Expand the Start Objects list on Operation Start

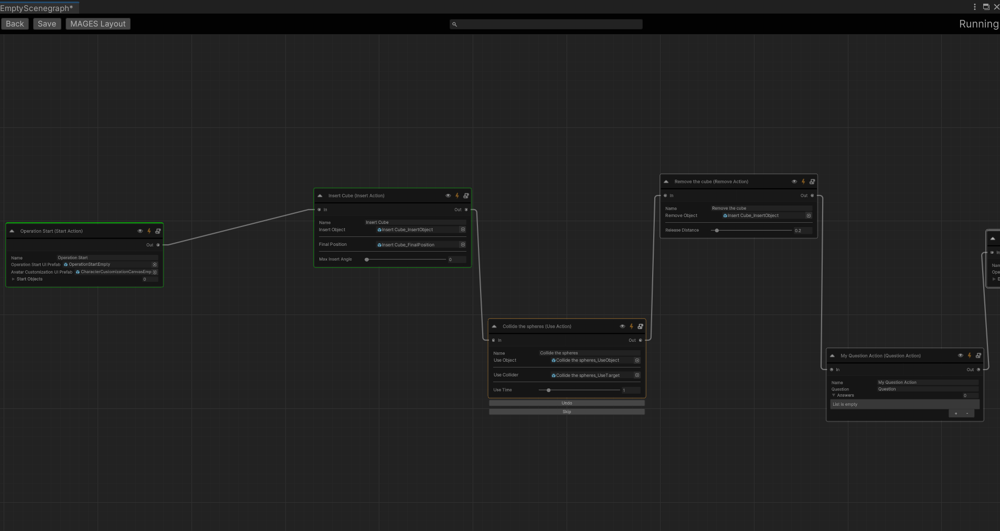pos(13,279)
